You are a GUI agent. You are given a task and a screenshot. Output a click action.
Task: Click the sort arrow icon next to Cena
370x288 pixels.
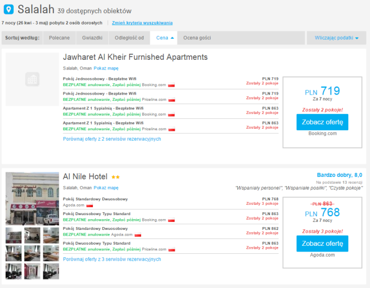(x=172, y=38)
